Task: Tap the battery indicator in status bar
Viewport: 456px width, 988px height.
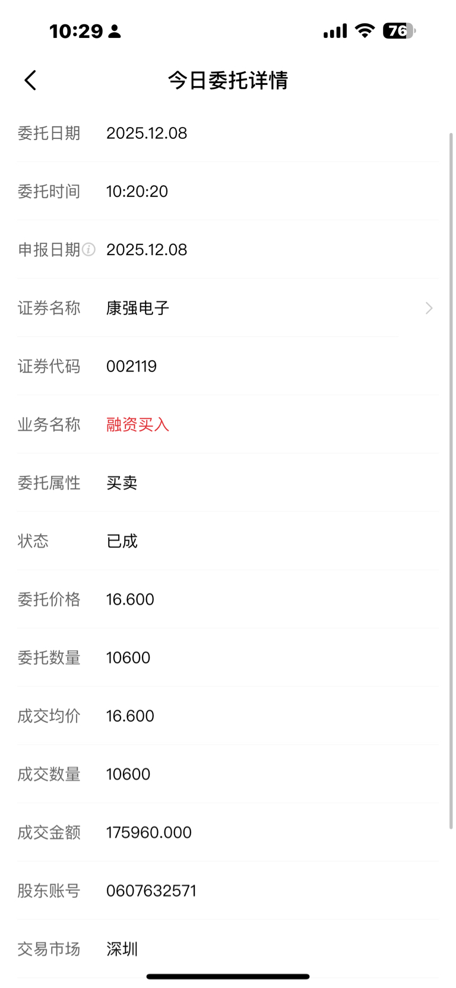Action: coord(399,31)
